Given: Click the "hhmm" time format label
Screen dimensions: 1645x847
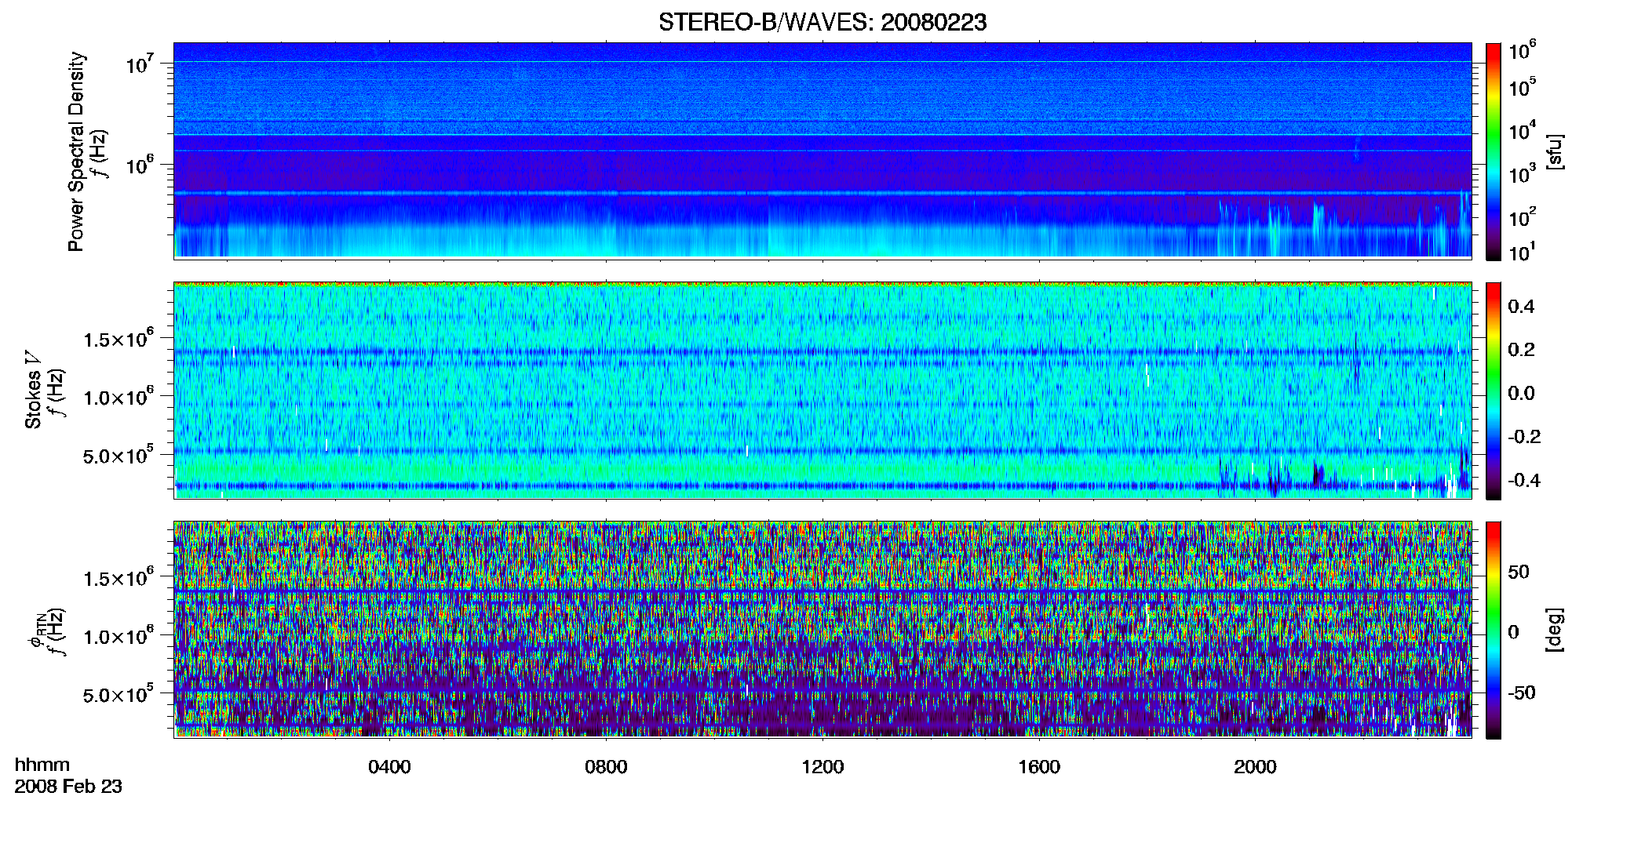Looking at the screenshot, I should pos(42,765).
